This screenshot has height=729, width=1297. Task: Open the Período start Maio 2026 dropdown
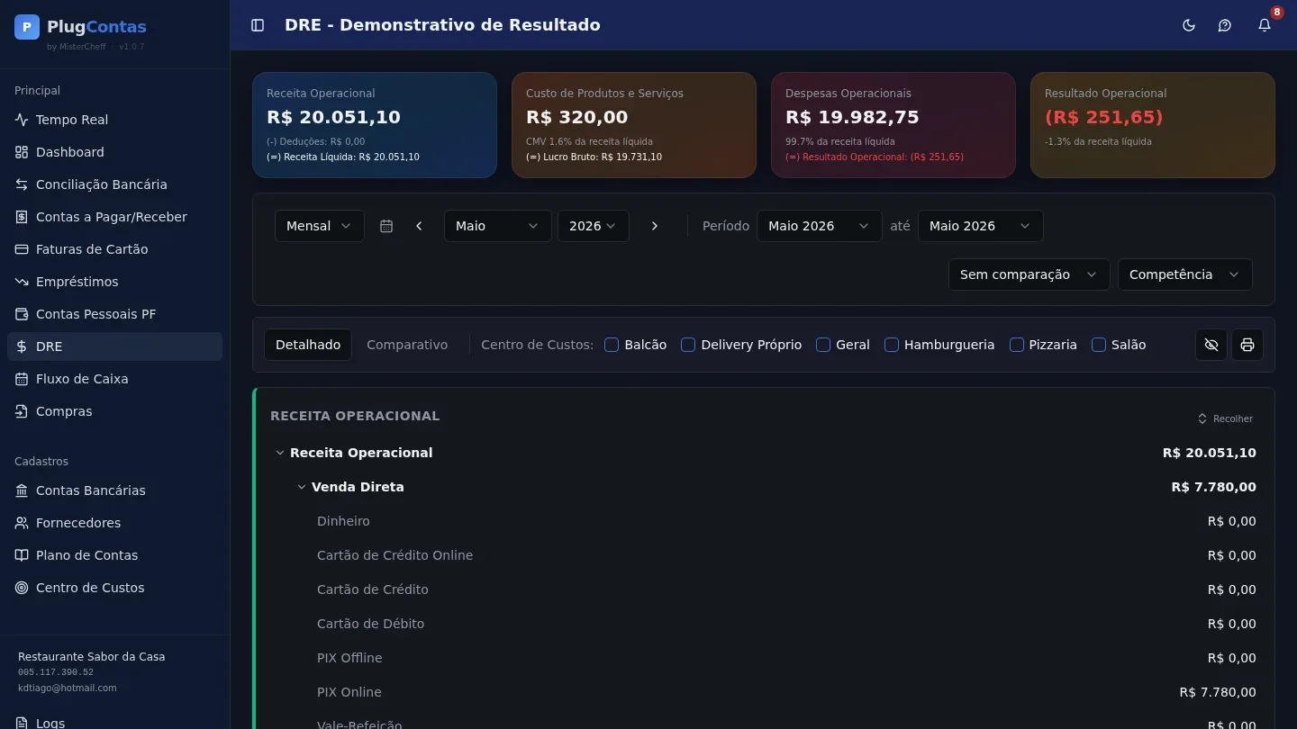coord(820,226)
